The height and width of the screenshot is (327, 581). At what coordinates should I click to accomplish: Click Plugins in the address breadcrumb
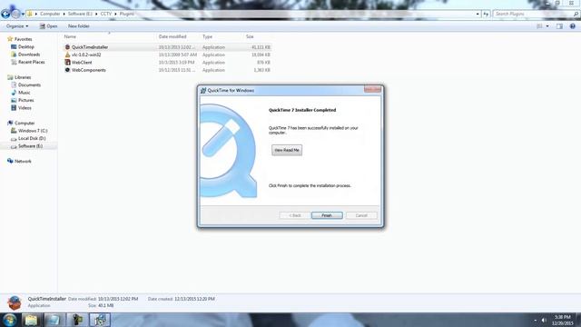click(x=127, y=14)
